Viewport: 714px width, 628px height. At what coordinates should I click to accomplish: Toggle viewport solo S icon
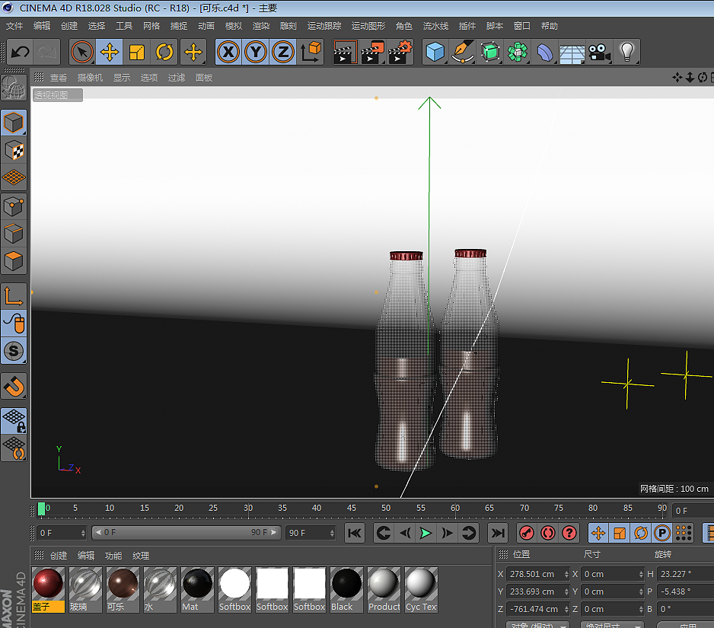click(14, 351)
